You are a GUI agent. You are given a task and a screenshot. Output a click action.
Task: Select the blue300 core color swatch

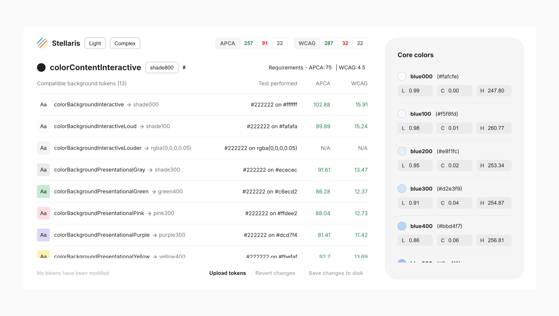pos(402,189)
